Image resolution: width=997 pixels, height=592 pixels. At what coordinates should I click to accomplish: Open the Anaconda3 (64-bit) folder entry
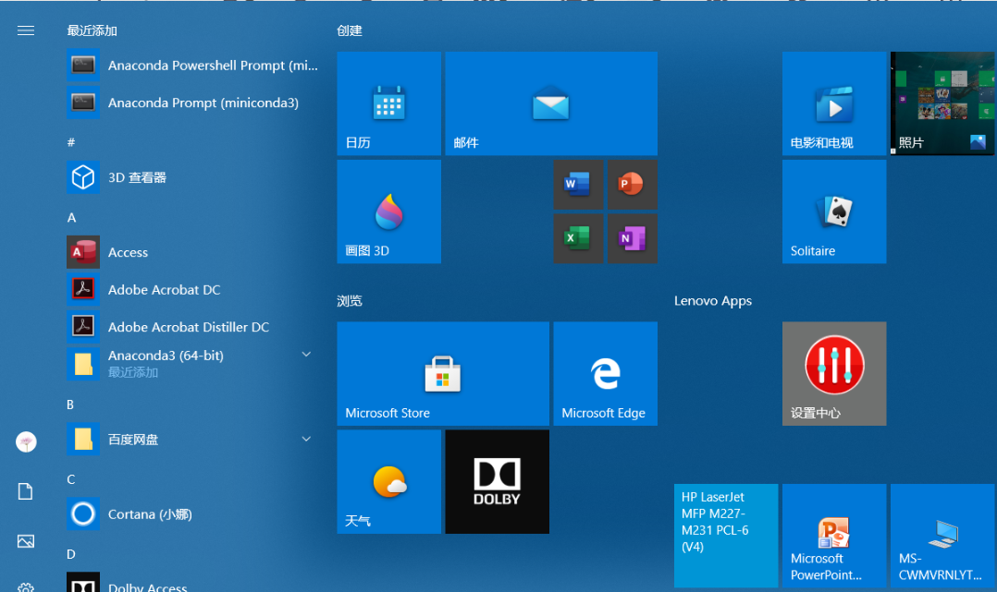coord(192,364)
